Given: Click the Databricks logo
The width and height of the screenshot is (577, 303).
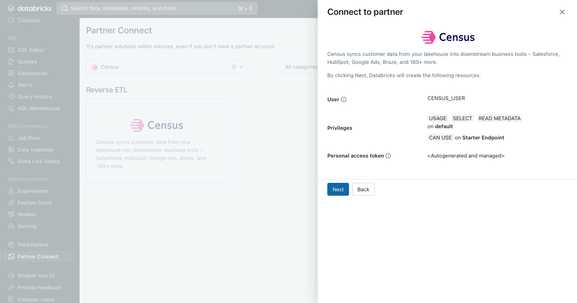Looking at the screenshot, I should click(29, 8).
